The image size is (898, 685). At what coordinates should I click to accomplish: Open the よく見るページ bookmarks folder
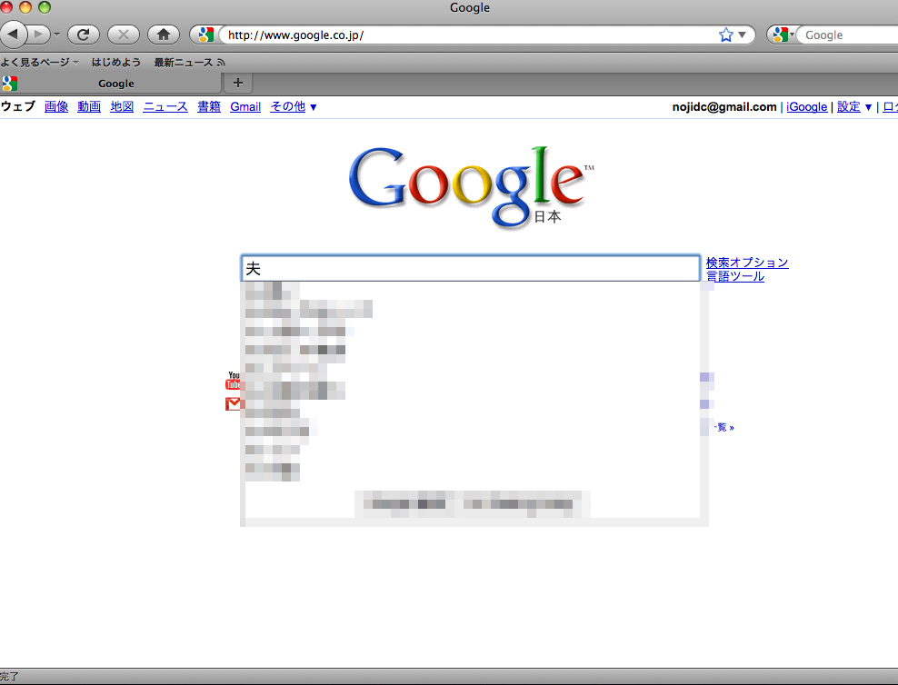(x=39, y=63)
